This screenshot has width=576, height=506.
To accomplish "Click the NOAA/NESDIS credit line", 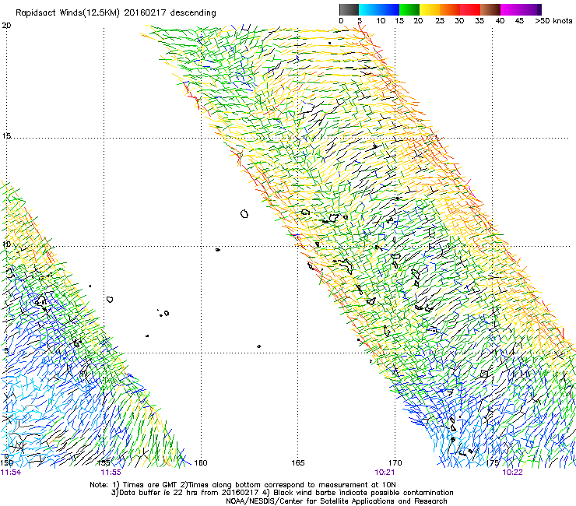I will coord(336,501).
